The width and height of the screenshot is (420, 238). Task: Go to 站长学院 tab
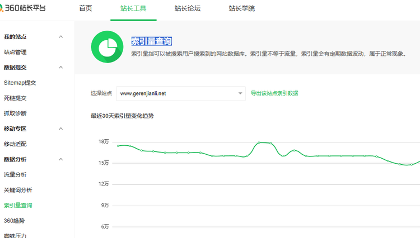coord(241,8)
